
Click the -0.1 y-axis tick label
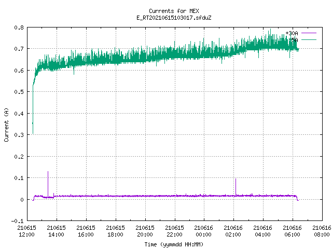[x=17, y=221]
